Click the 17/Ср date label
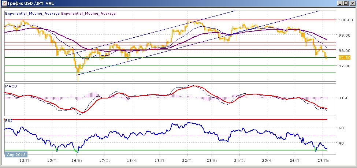Image resolution: width=357 pixels, height=168 pixels. click(x=104, y=160)
